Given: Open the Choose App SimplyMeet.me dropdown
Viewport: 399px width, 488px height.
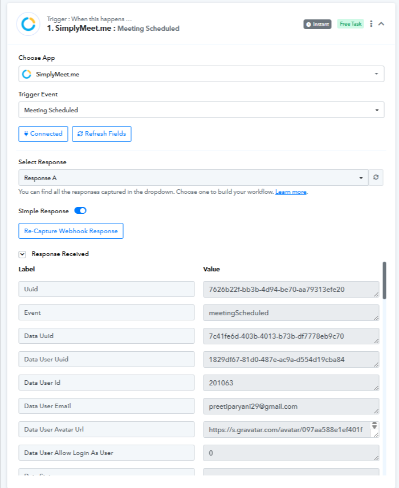Looking at the screenshot, I should 201,74.
